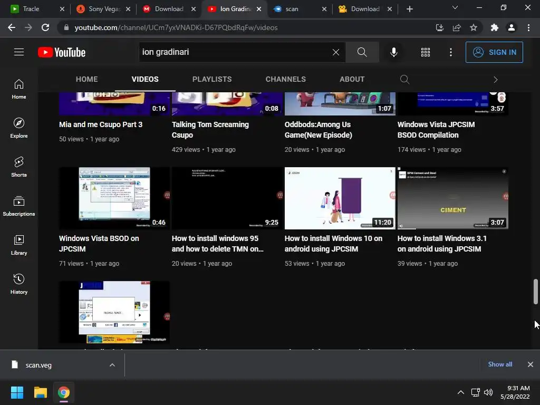The image size is (540, 405).
Task: Open Explore in the sidebar
Action: click(x=19, y=128)
